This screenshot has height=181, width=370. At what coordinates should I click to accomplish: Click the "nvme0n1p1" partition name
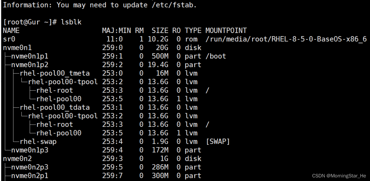[x=30, y=56]
